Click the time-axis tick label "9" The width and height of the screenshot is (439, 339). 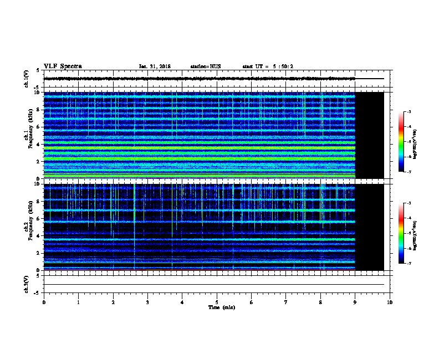[355, 302]
